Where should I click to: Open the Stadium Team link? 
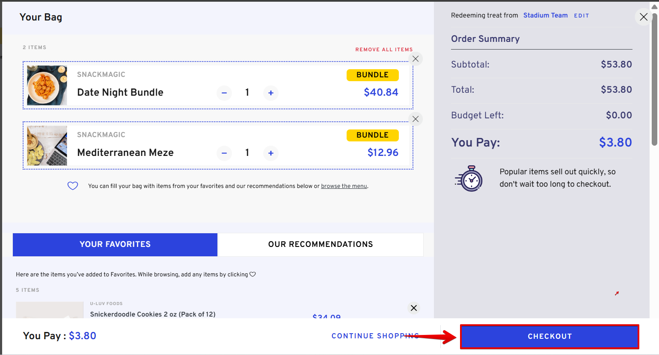coord(545,15)
